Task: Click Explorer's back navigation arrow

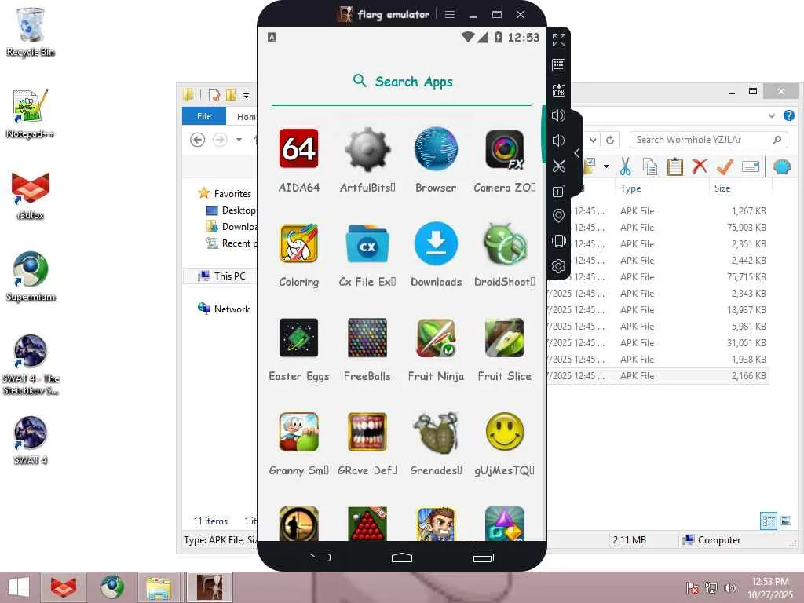Action: (x=197, y=140)
